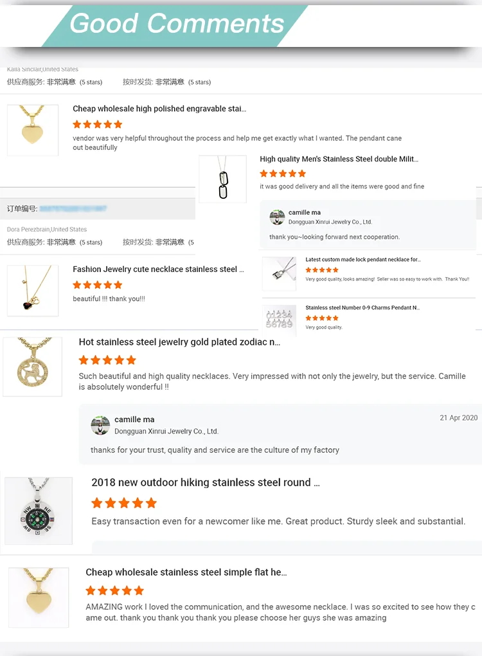Click camille ma avatar in dog tag reply

277,217
